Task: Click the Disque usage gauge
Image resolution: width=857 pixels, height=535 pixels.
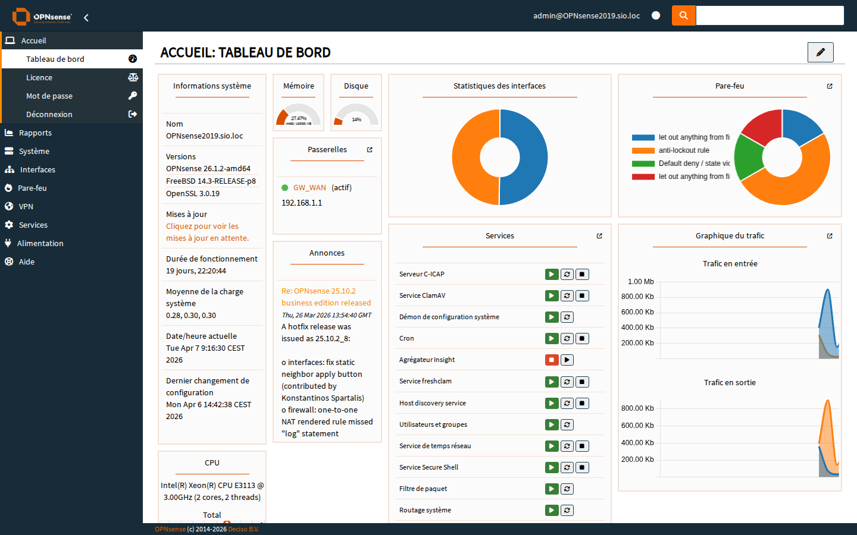Action: [x=356, y=114]
